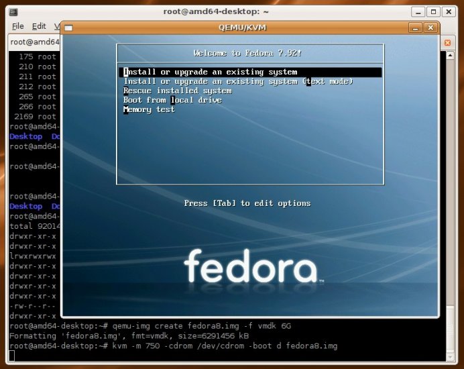This screenshot has height=369, width=464.
Task: Open the Edit menu in terminal window
Action: tap(39, 26)
